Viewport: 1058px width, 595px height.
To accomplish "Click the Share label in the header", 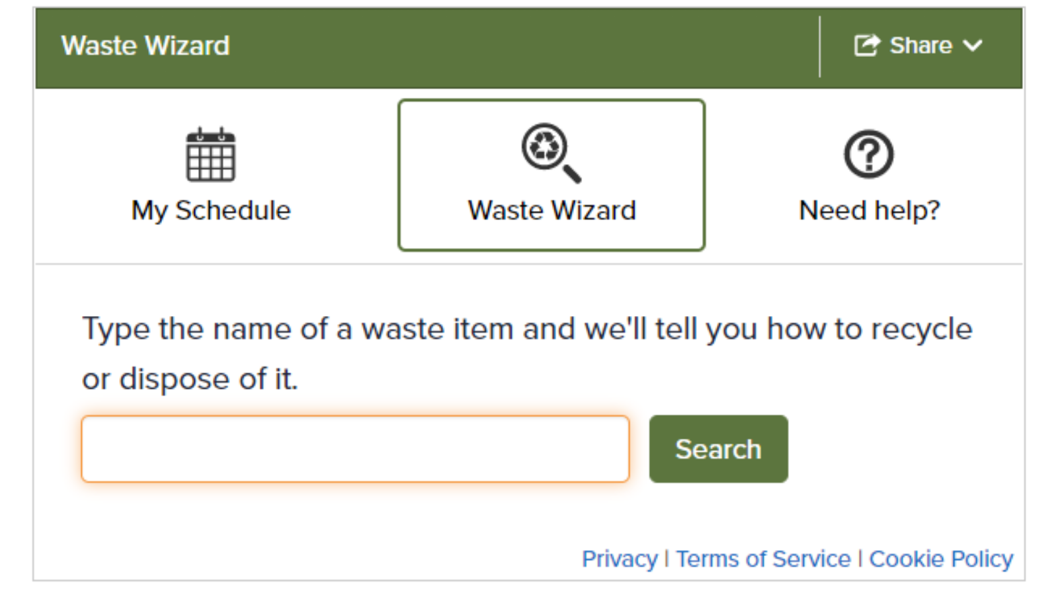I will pos(922,45).
